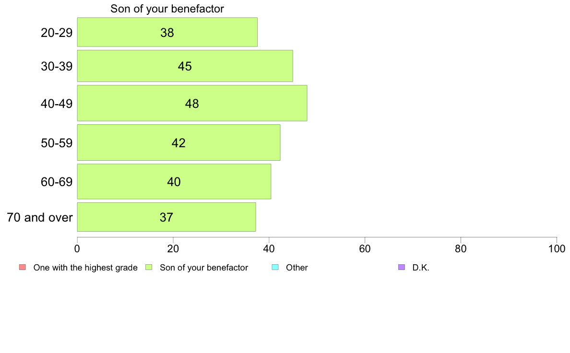
Task: Select the 40-49 bar showing 48
Action: click(192, 103)
